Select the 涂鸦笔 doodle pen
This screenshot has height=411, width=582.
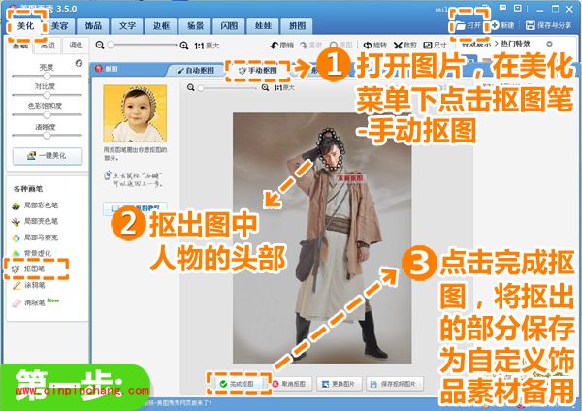pos(29,285)
